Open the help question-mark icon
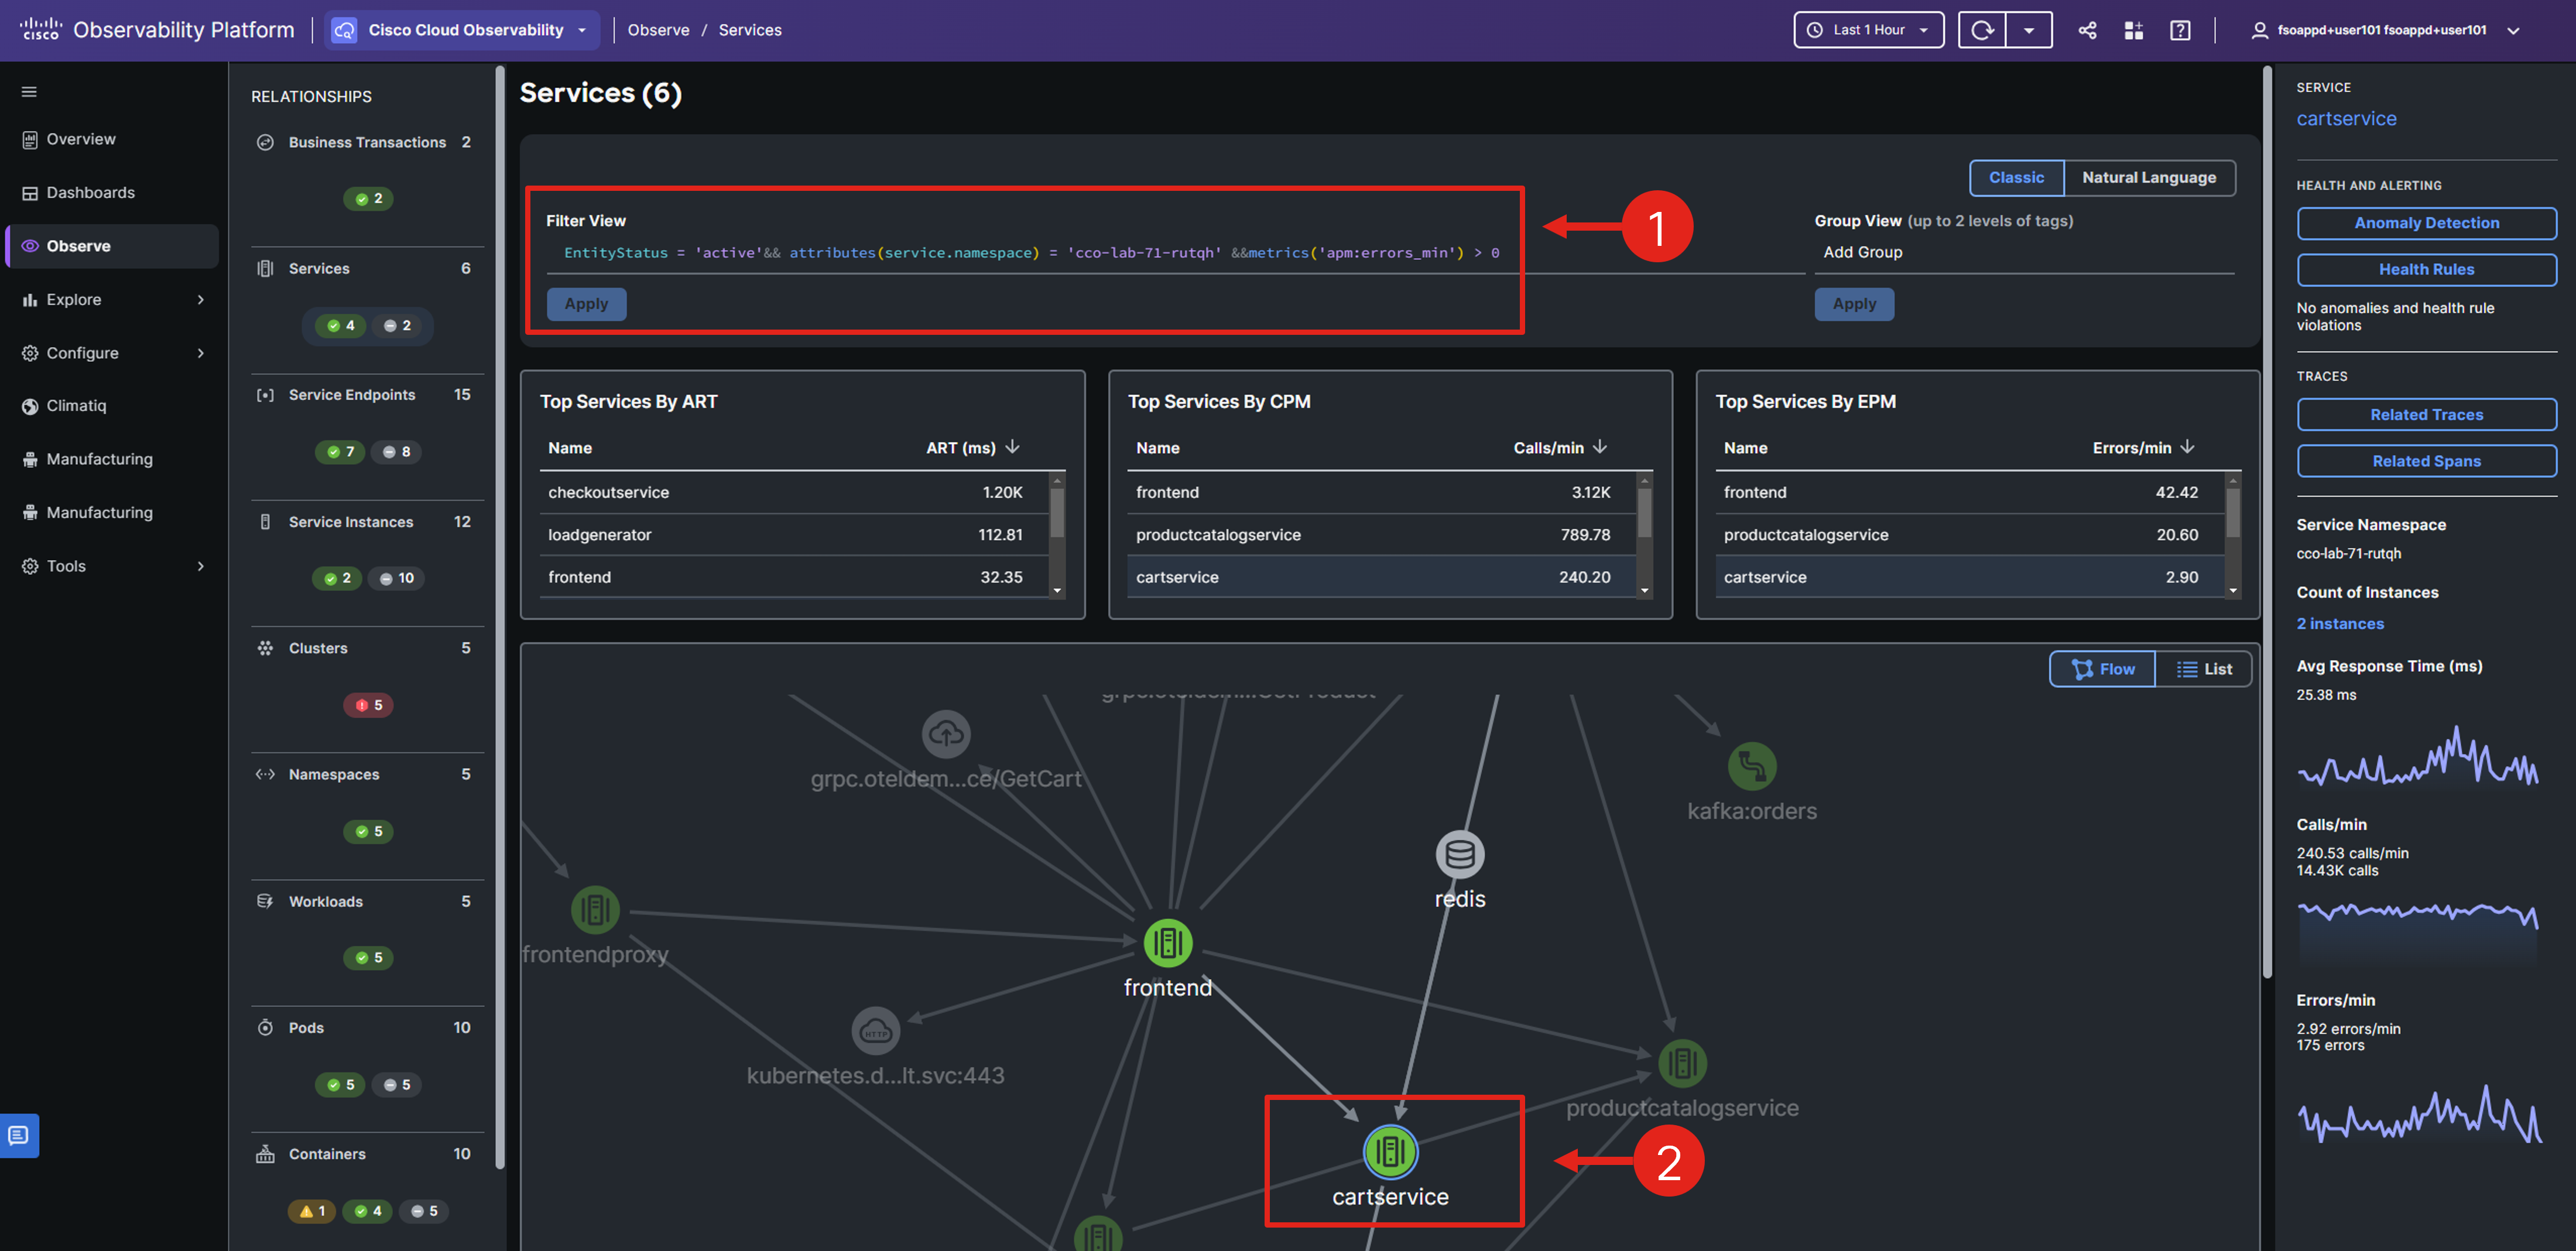Viewport: 2576px width, 1251px height. [2180, 30]
